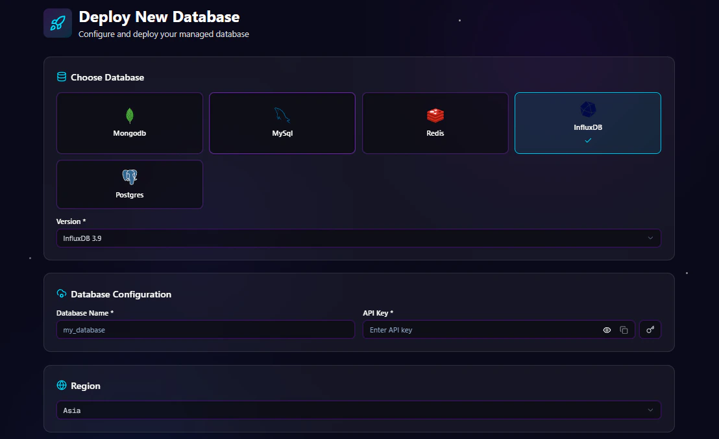Image resolution: width=719 pixels, height=439 pixels.
Task: Click the MySql dolphin logo
Action: 282,115
